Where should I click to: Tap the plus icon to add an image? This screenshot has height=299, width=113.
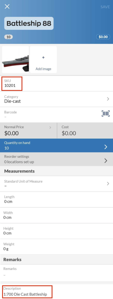point(43,58)
